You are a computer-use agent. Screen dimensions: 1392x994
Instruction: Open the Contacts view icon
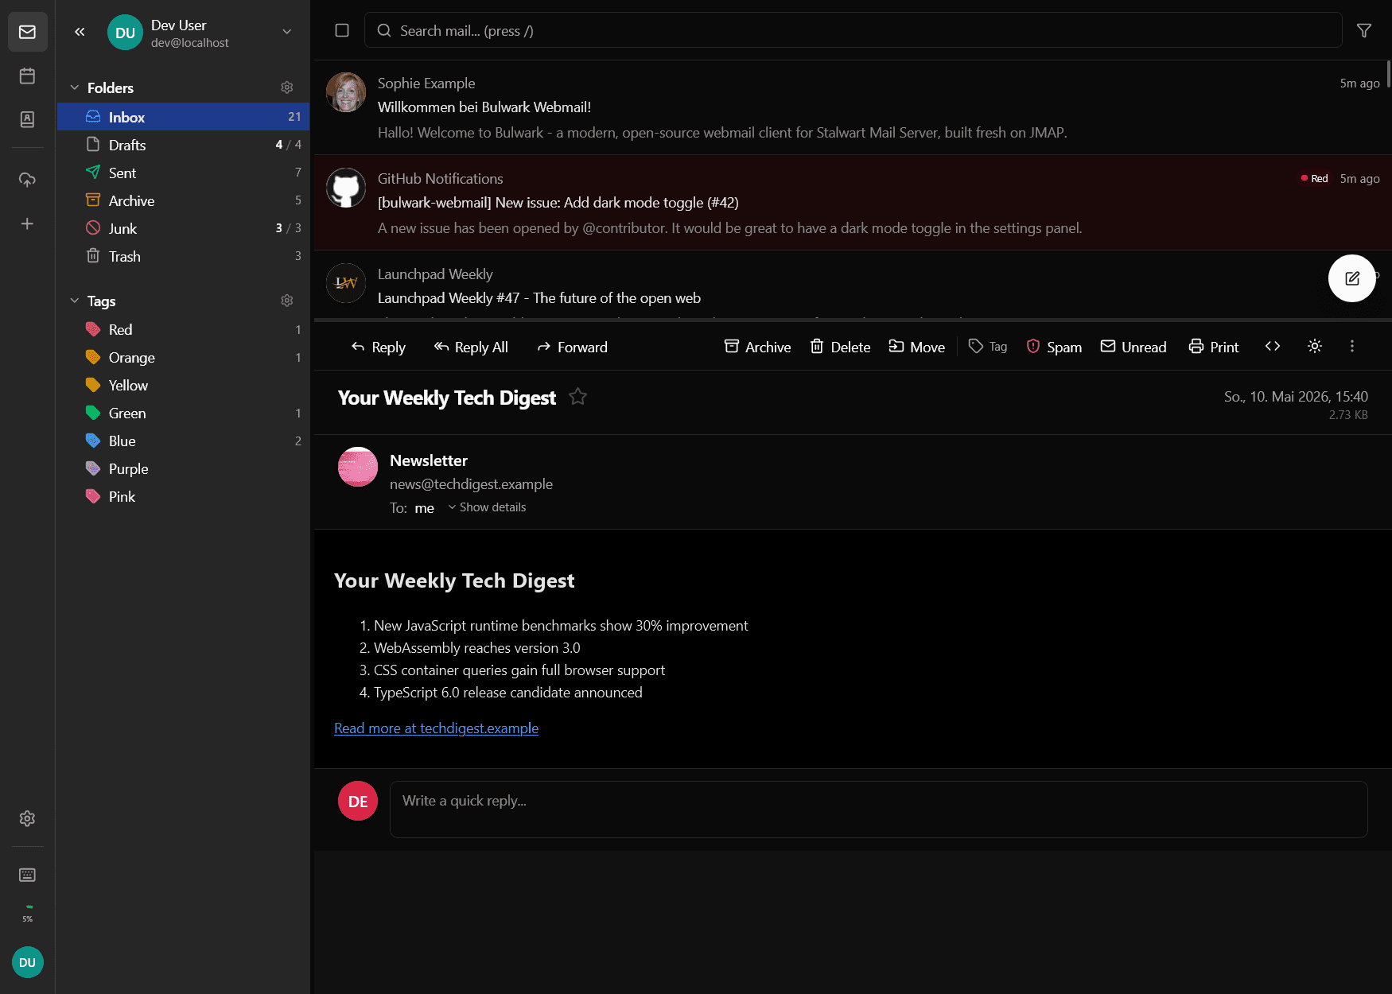pos(27,119)
